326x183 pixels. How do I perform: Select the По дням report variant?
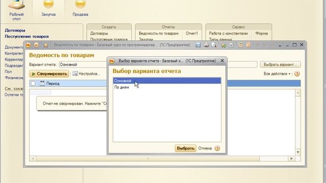click(167, 87)
